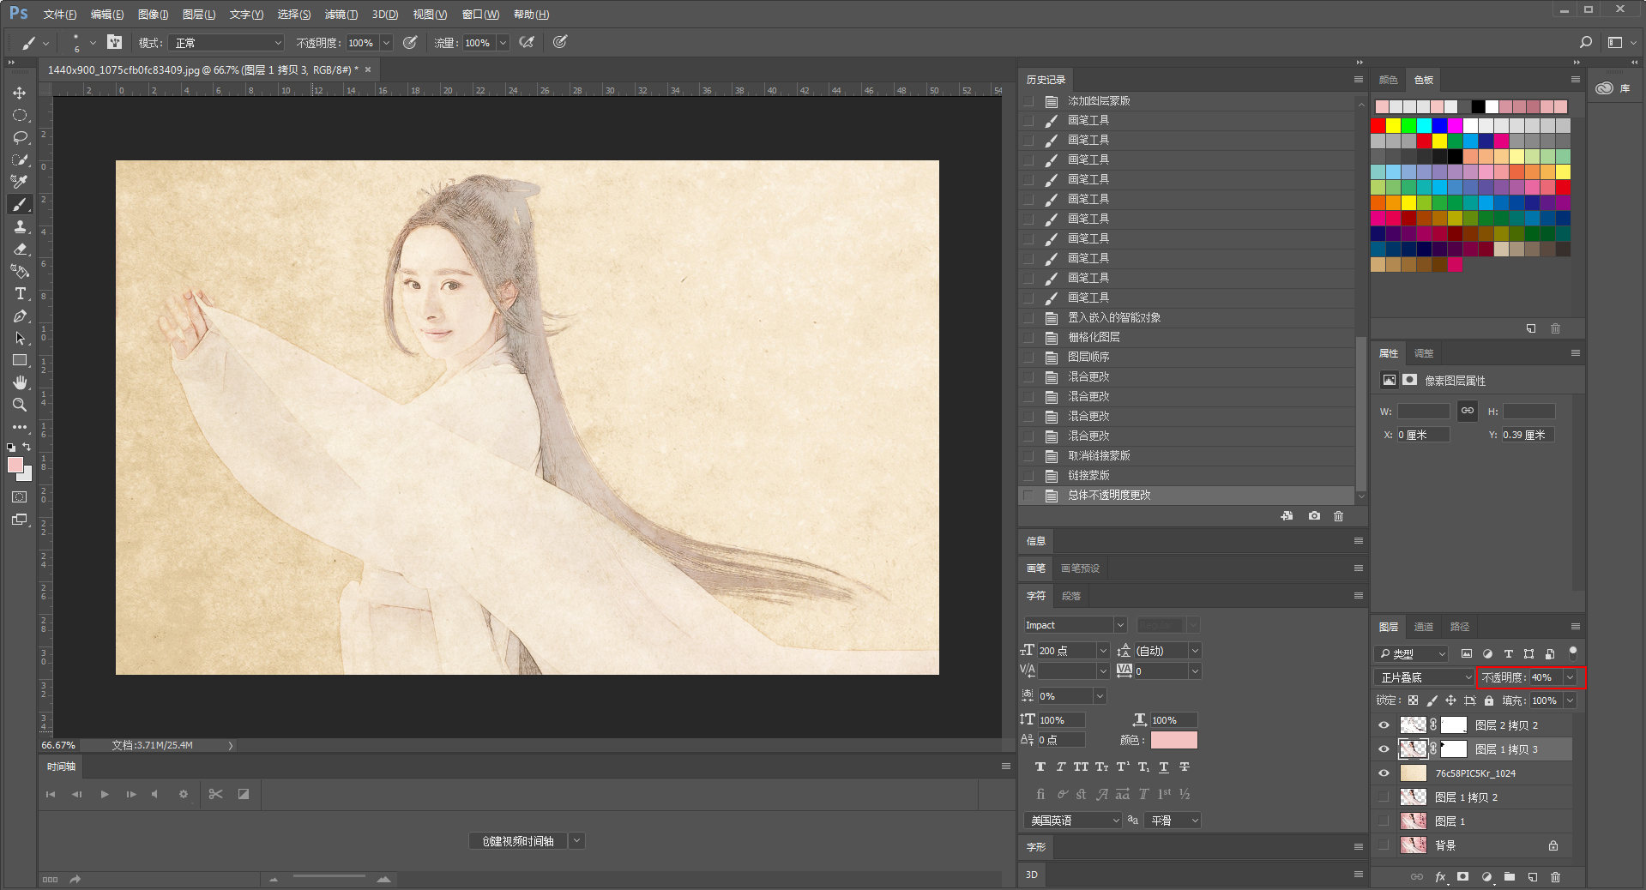Image resolution: width=1646 pixels, height=890 pixels.
Task: Select the 总体不透明度更改 history state
Action: (1188, 495)
